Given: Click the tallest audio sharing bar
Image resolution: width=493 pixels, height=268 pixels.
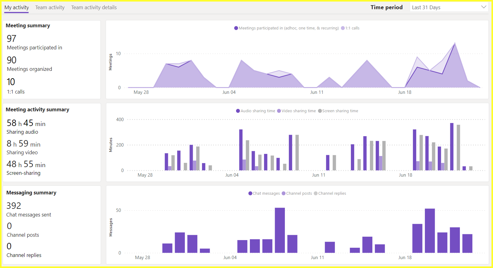Looking at the screenshot, I should 452,147.
